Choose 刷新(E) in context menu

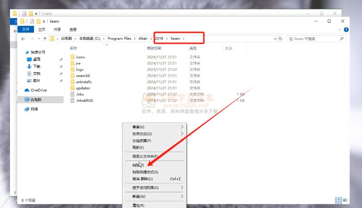[x=154, y=148]
